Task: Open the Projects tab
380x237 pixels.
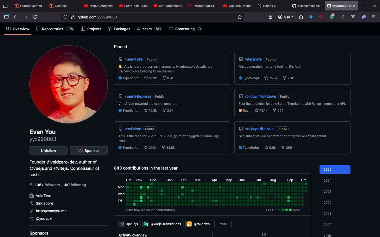Action: pos(91,29)
